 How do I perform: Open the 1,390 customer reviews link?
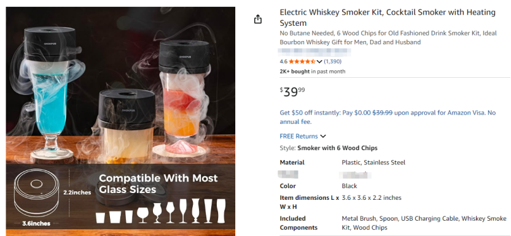(x=332, y=61)
